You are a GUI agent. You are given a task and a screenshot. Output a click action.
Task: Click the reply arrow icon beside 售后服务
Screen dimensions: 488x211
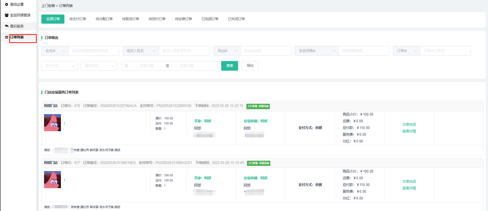click(x=6, y=26)
